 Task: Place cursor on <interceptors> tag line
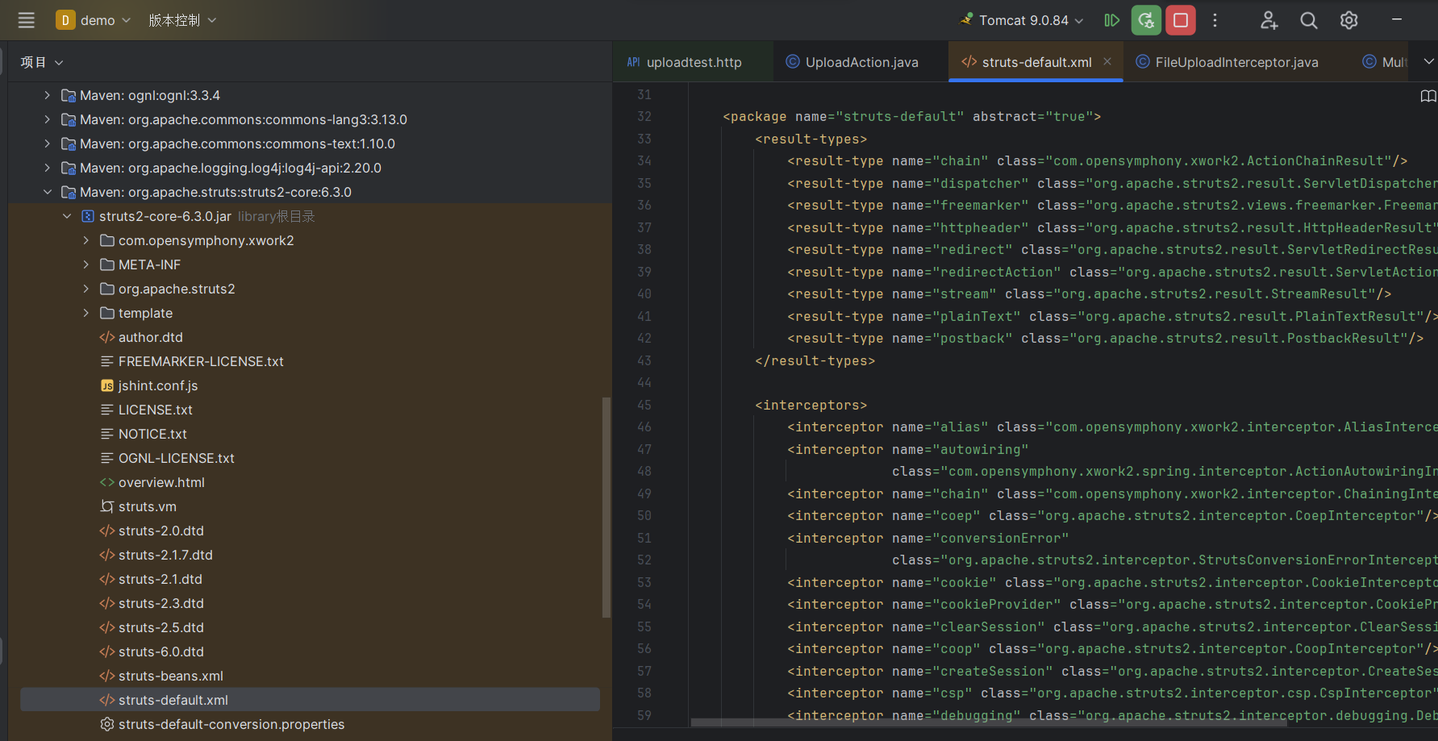[x=811, y=405]
